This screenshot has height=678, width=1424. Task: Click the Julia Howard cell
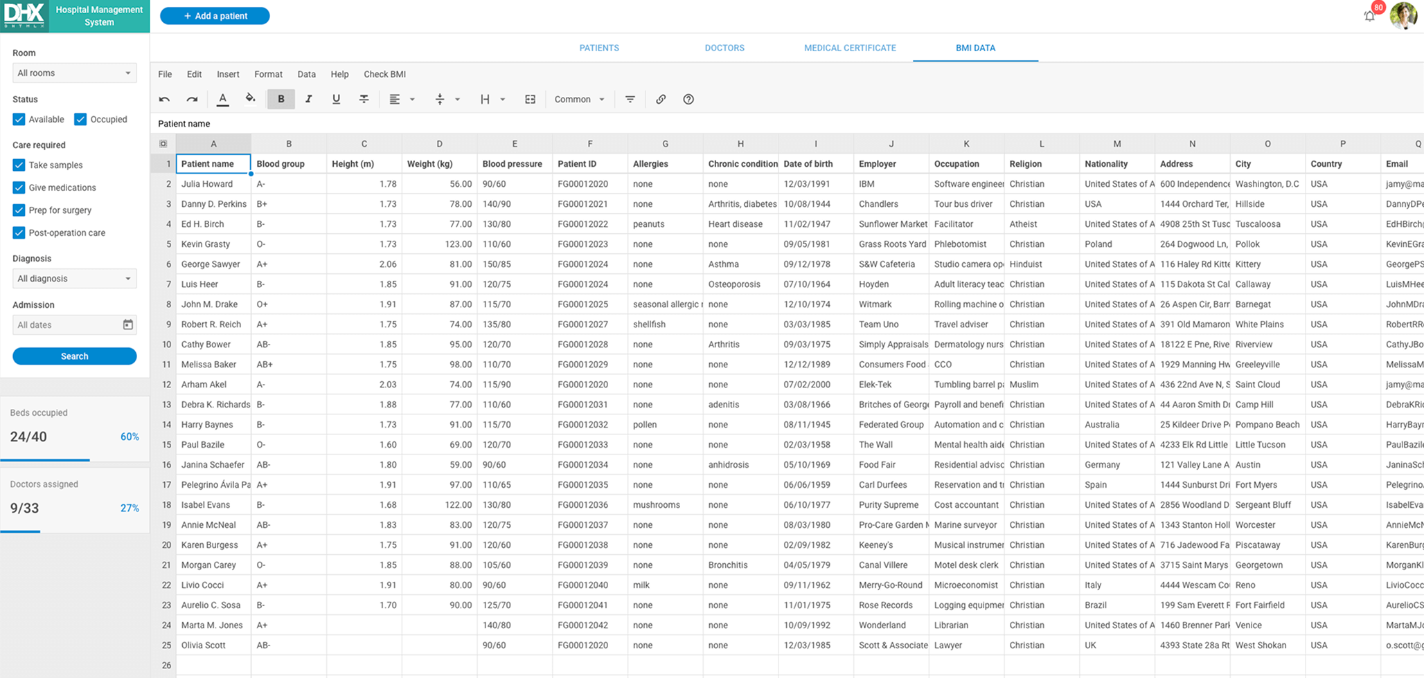click(x=213, y=184)
